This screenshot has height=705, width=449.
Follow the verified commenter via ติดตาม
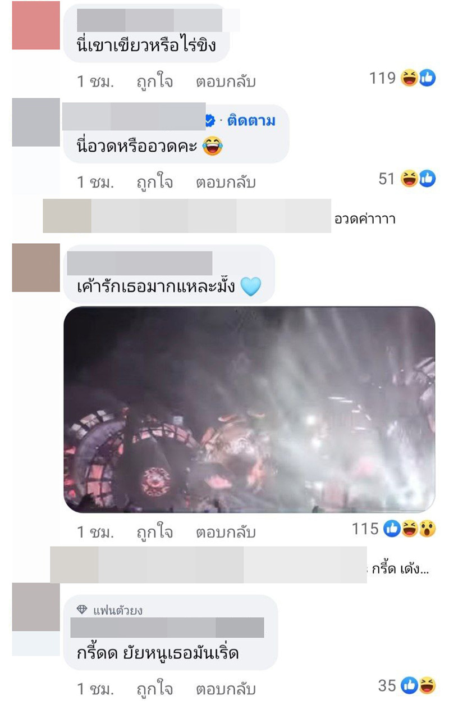click(251, 120)
